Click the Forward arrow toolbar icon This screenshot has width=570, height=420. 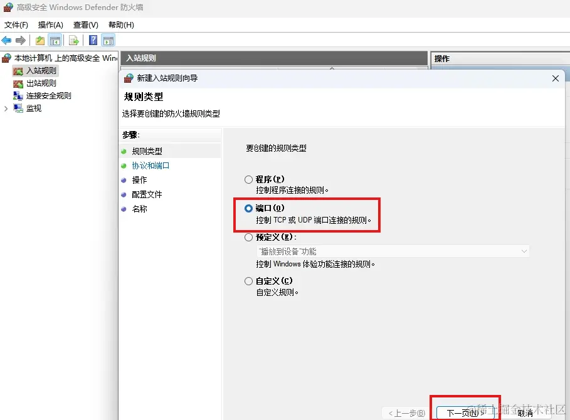click(20, 40)
